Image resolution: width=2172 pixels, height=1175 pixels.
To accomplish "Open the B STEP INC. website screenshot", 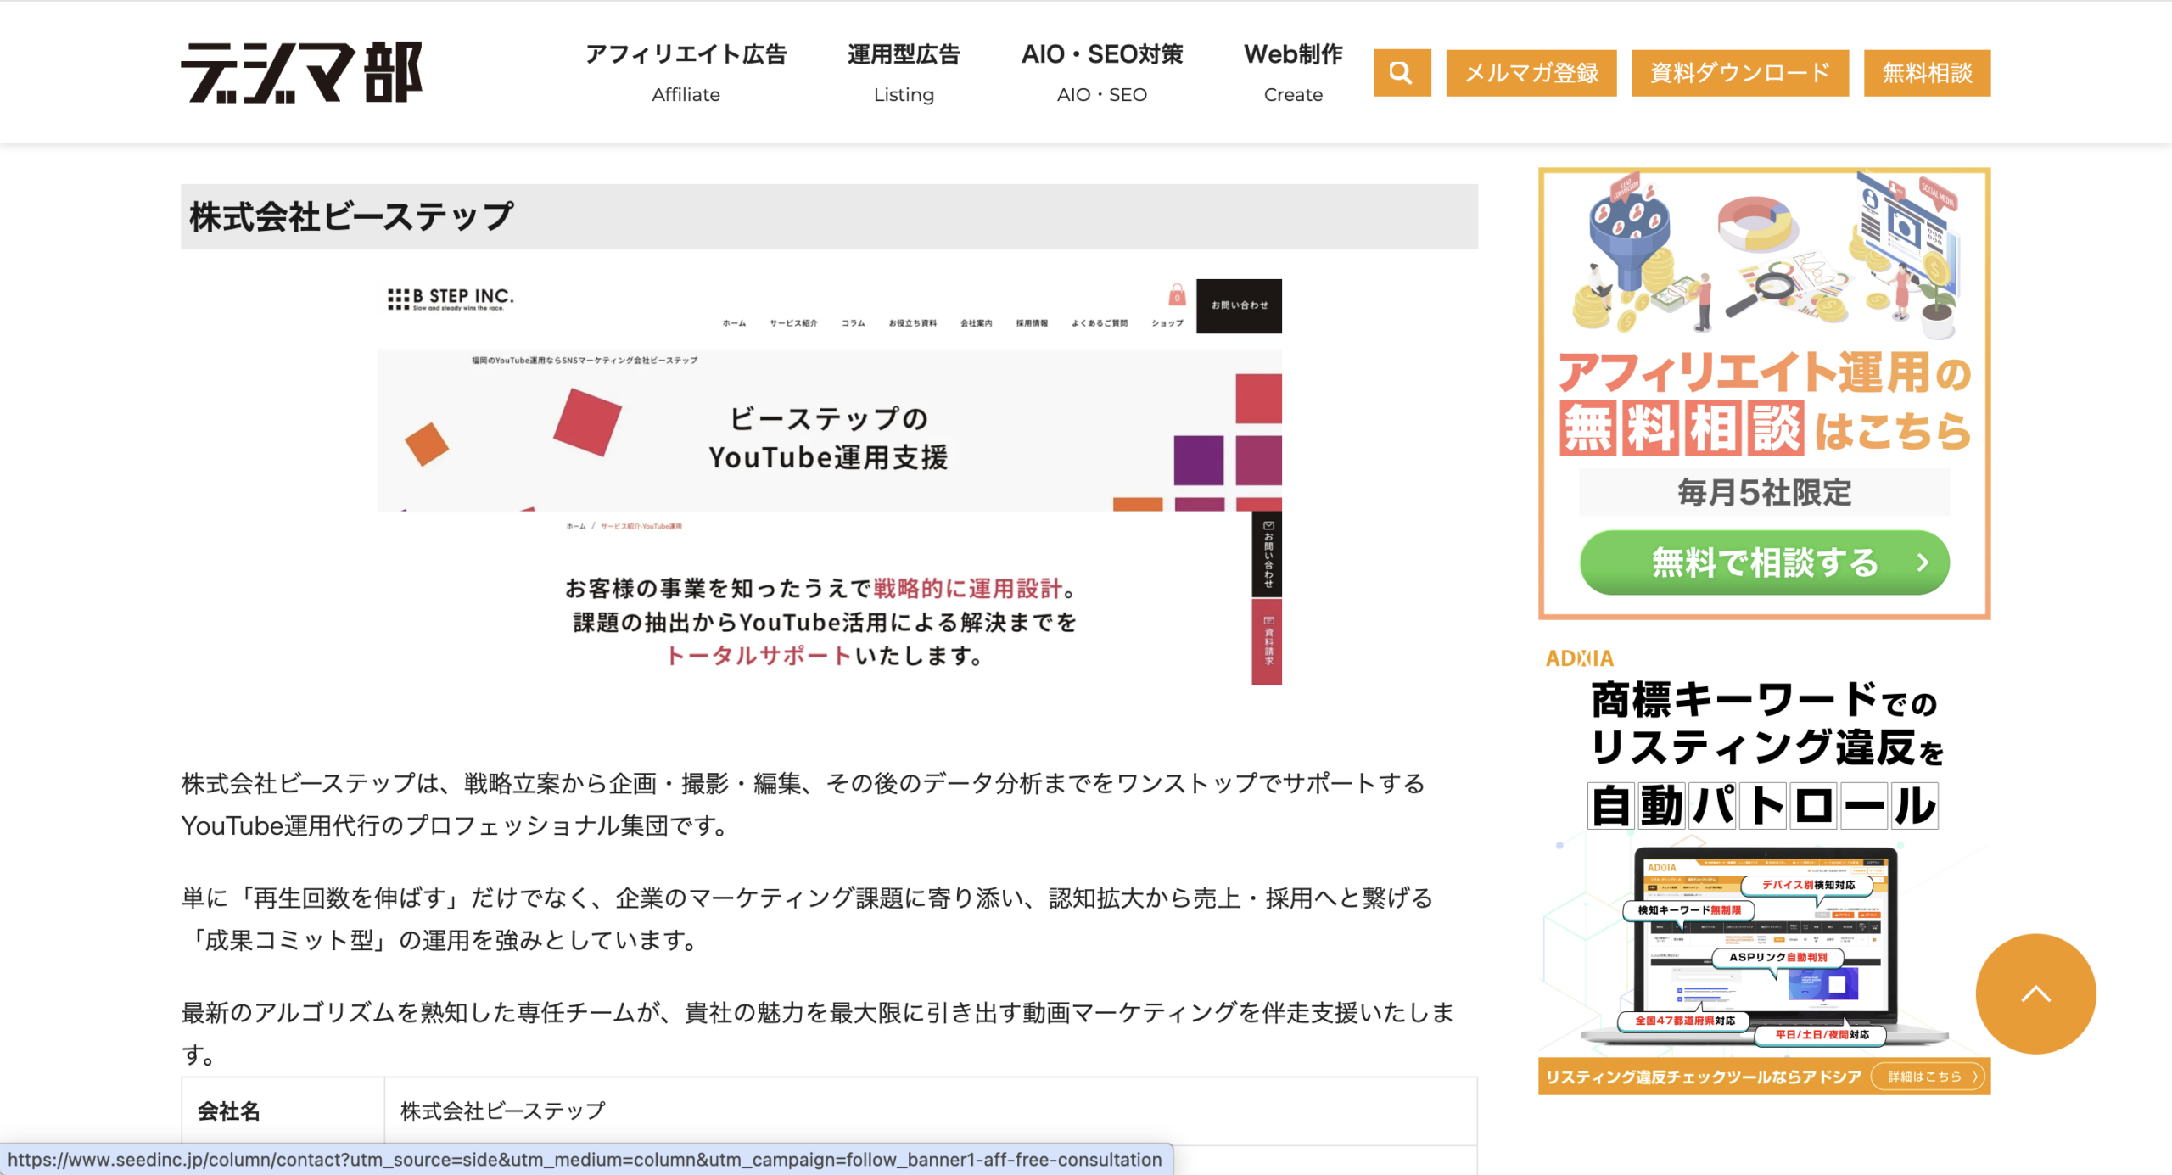I will [829, 482].
